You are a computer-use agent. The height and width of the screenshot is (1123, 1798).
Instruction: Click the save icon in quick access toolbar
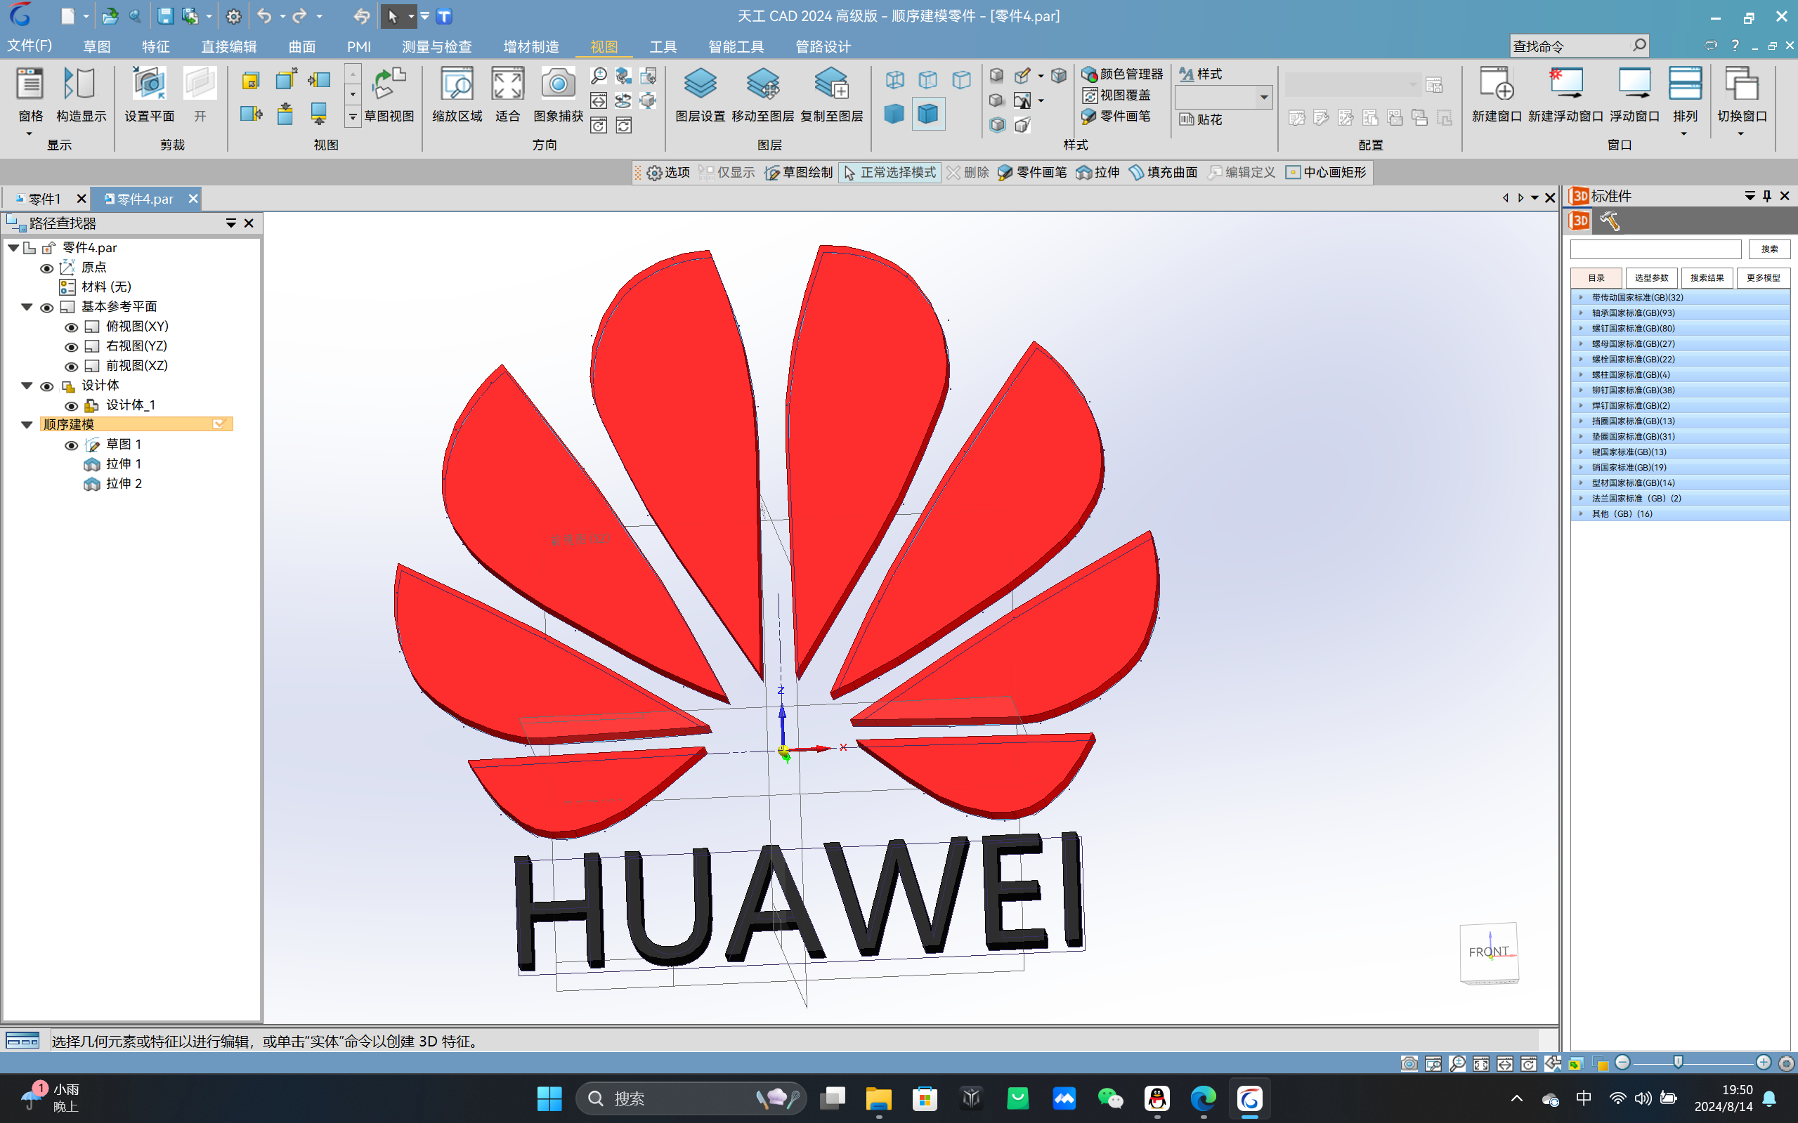click(x=165, y=15)
